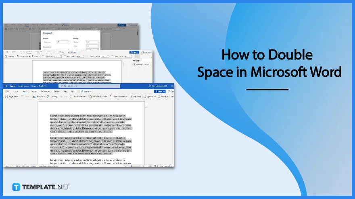This screenshot has height=199, width=355.
Task: Click zoom in plus in front window status bar
Action: [x=144, y=166]
